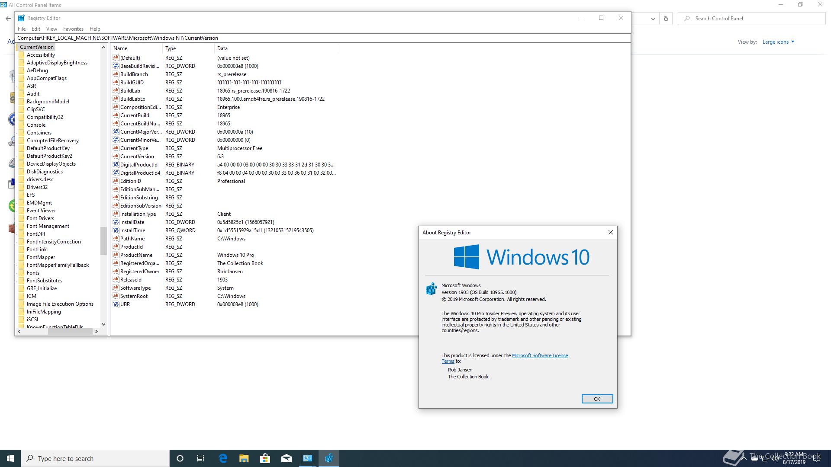
Task: Click the Fonts key folder icon
Action: click(22, 273)
